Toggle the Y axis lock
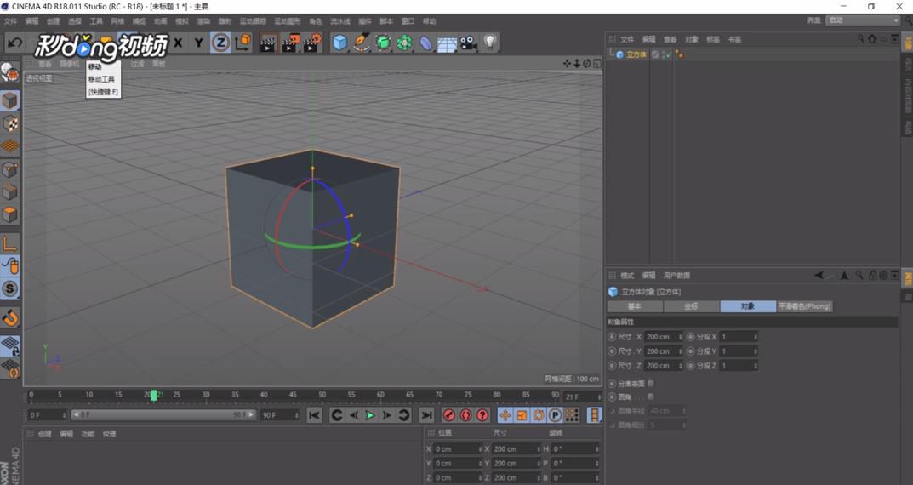Screen dimensions: 913x485 (x=199, y=43)
